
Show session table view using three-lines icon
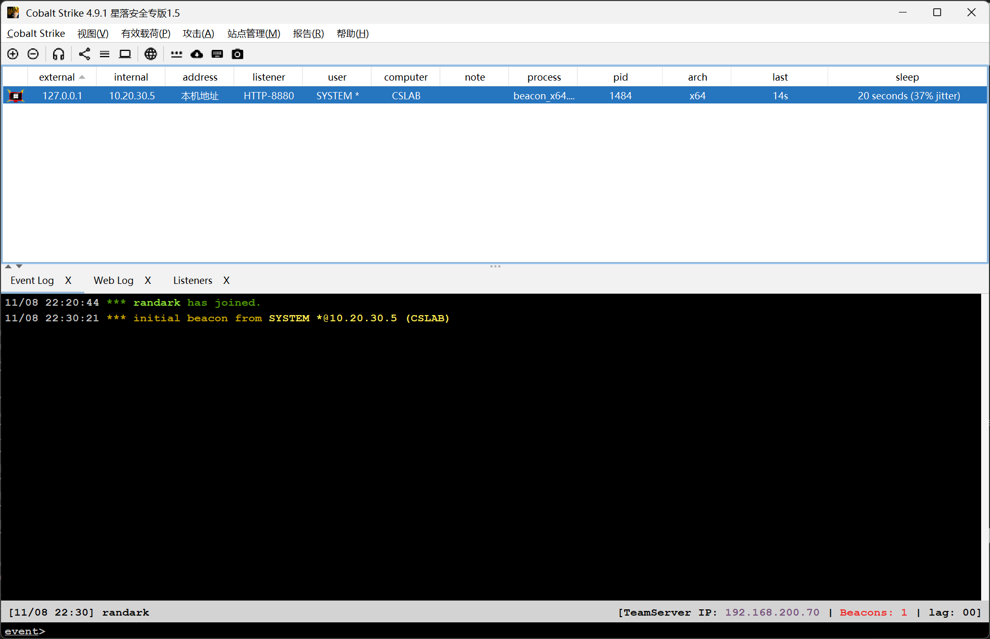(105, 54)
